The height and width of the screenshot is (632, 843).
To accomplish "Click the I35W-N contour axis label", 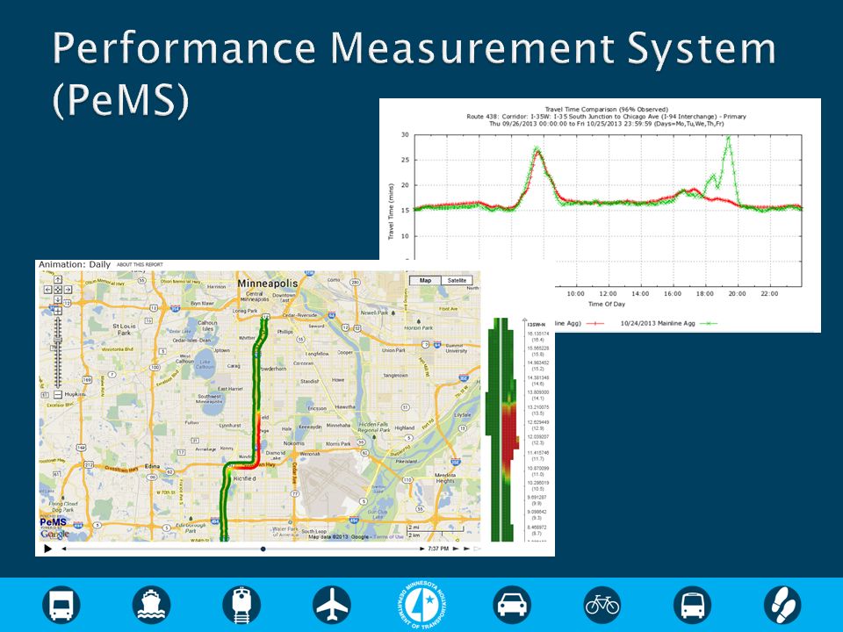I will coord(536,325).
